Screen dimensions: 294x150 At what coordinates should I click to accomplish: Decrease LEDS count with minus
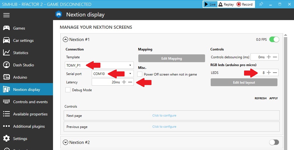pyautogui.click(x=275, y=73)
